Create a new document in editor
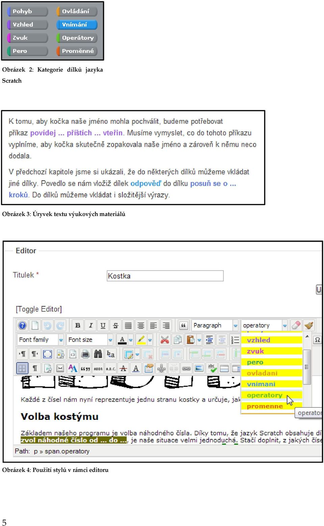This screenshot has height=526, width=324. click(x=35, y=325)
